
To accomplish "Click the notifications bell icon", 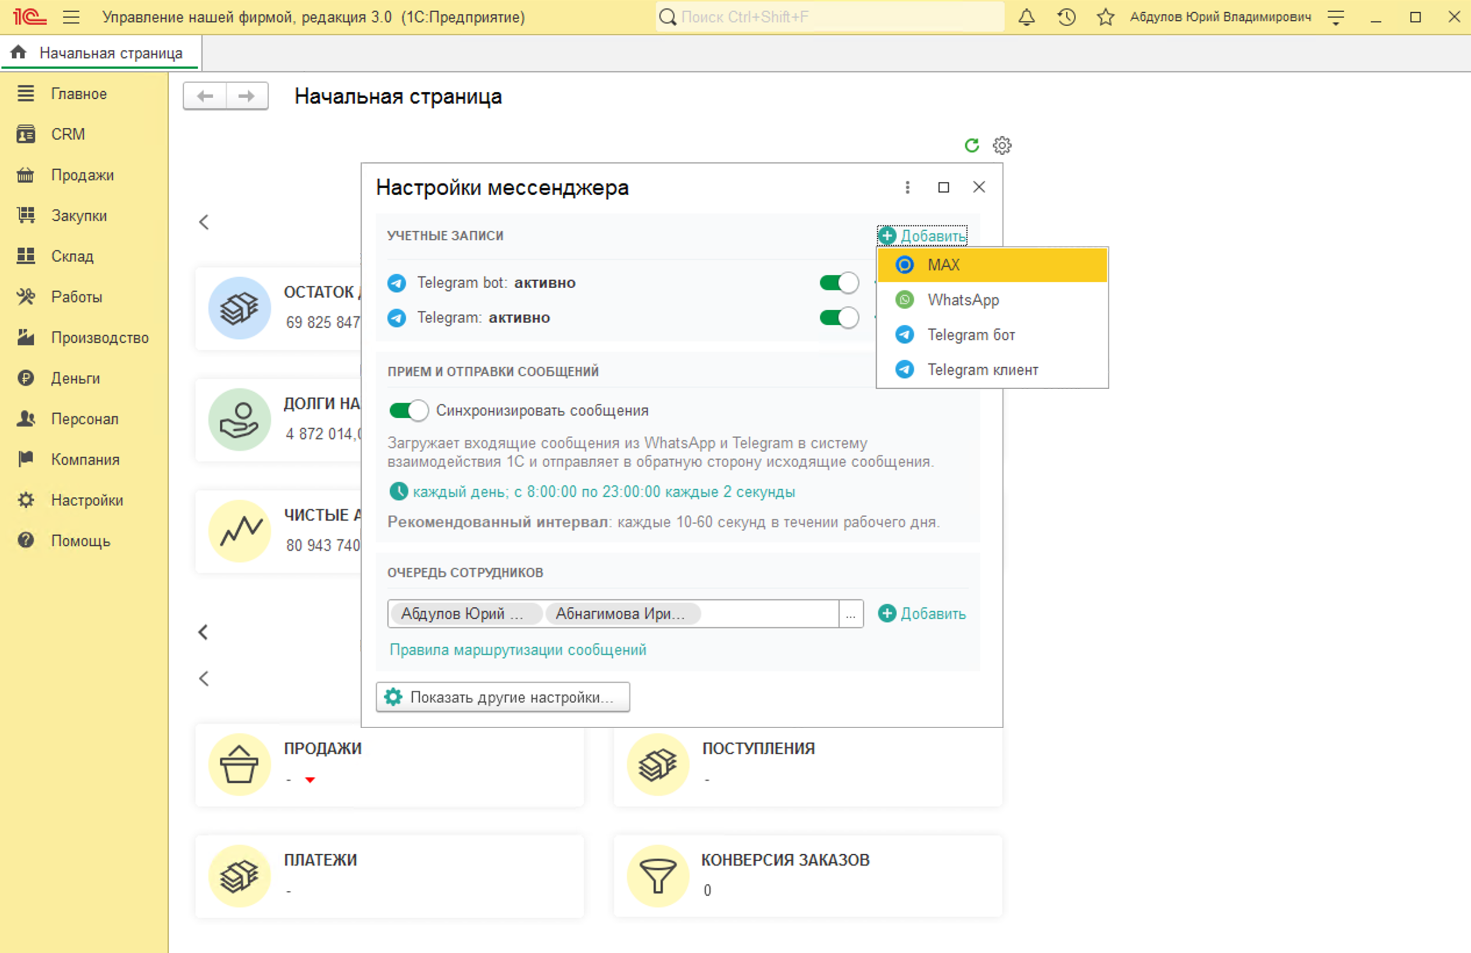I will point(1026,17).
